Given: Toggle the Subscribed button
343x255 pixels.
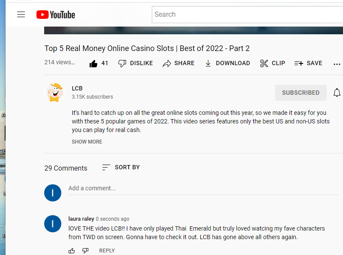Looking at the screenshot, I should (x=301, y=93).
